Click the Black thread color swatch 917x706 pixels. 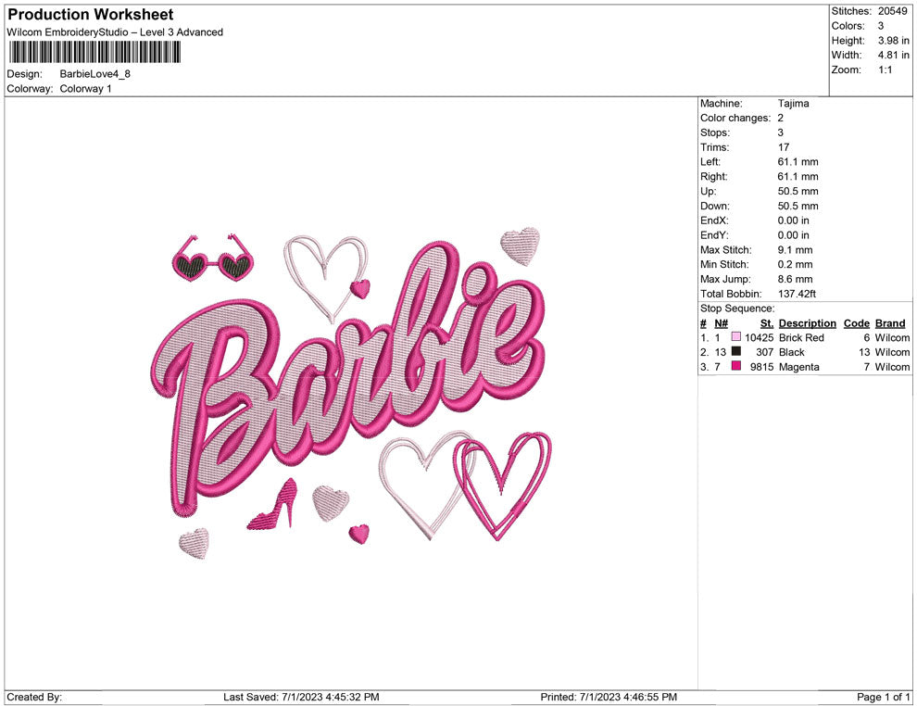(x=735, y=351)
